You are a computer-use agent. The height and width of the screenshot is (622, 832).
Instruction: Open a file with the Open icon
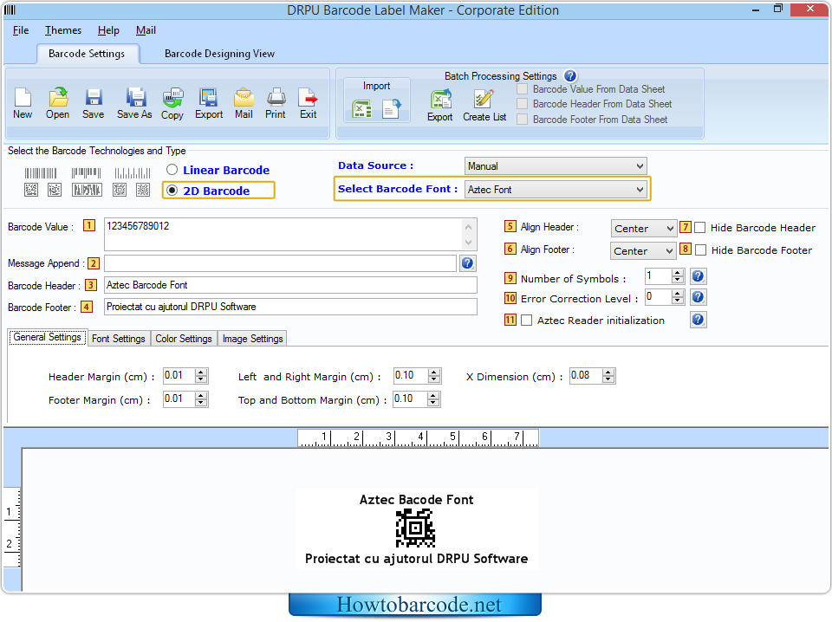point(58,98)
